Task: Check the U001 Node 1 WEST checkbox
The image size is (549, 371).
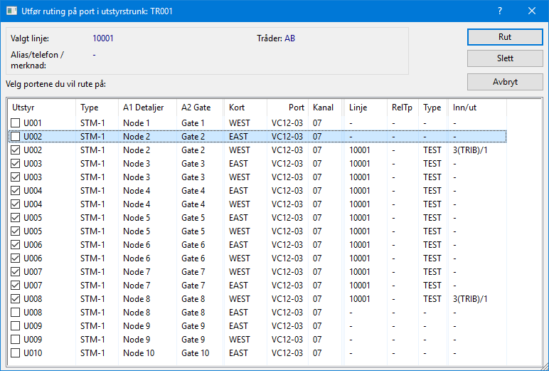Action: pyautogui.click(x=16, y=123)
